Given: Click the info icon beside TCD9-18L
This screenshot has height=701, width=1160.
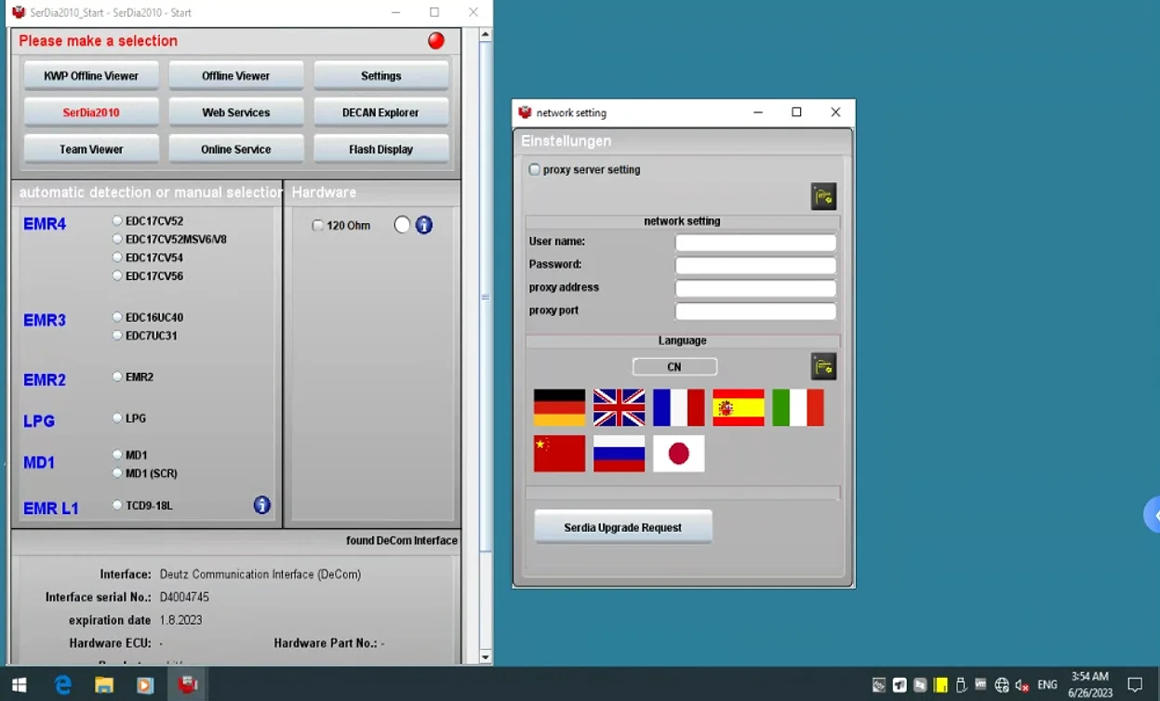Looking at the screenshot, I should 262,505.
